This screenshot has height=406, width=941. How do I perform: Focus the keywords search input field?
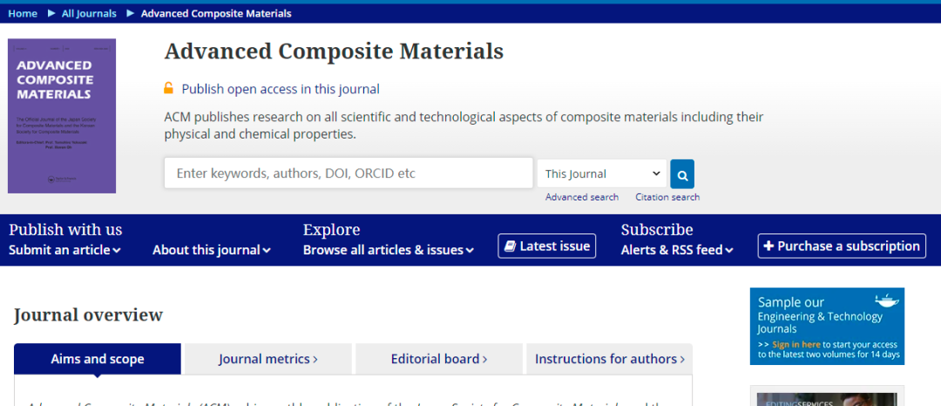(x=349, y=173)
